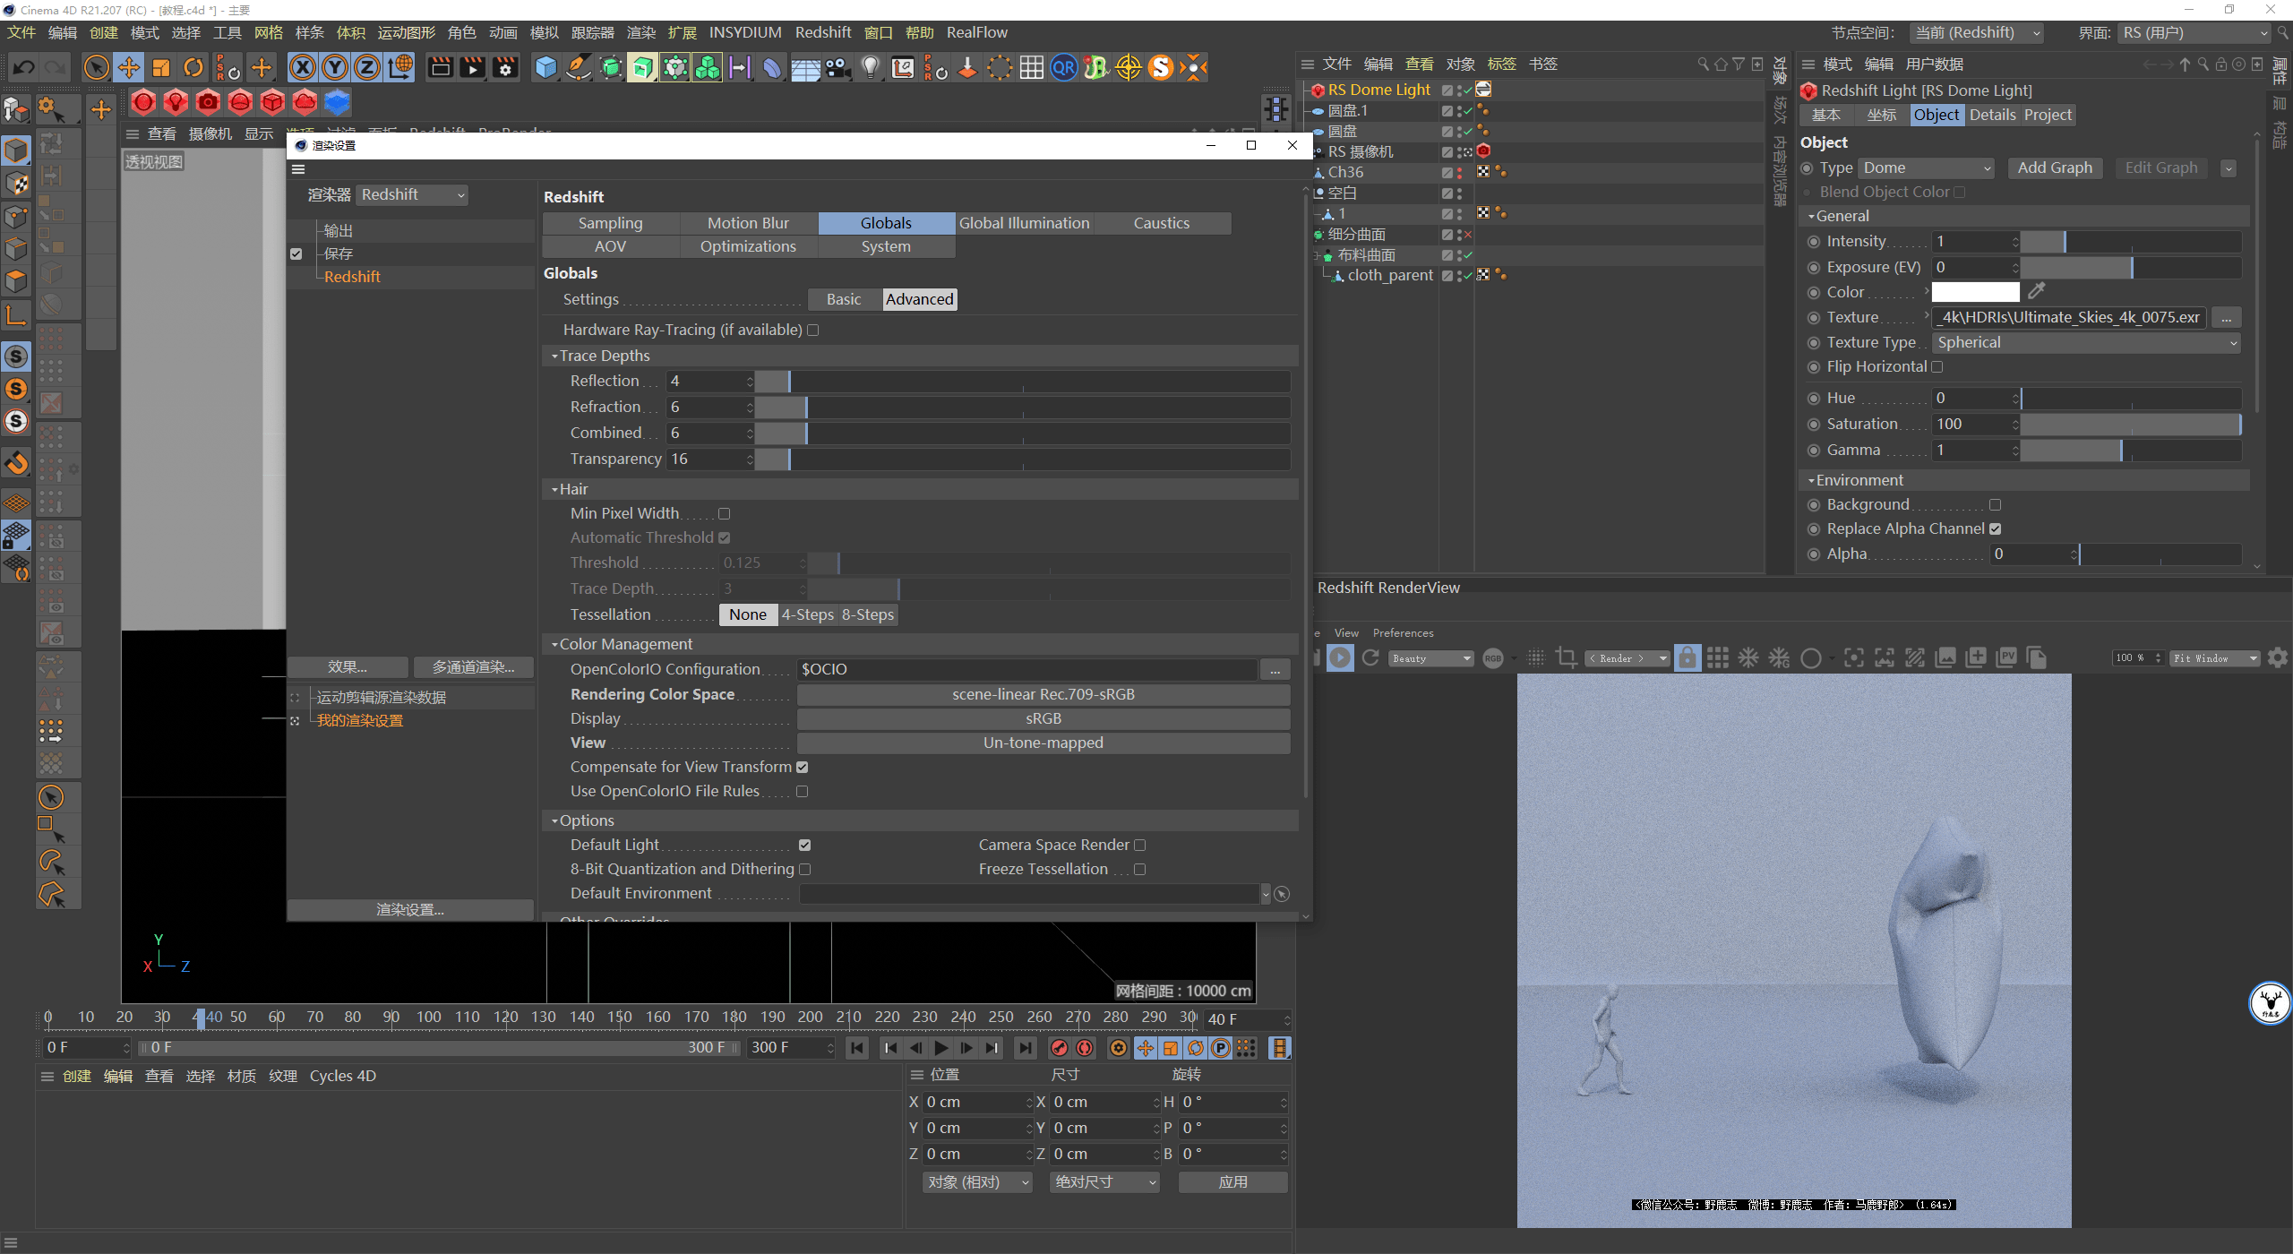The image size is (2293, 1254).
Task: Uncheck Compensate for View Transform
Action: (x=803, y=768)
